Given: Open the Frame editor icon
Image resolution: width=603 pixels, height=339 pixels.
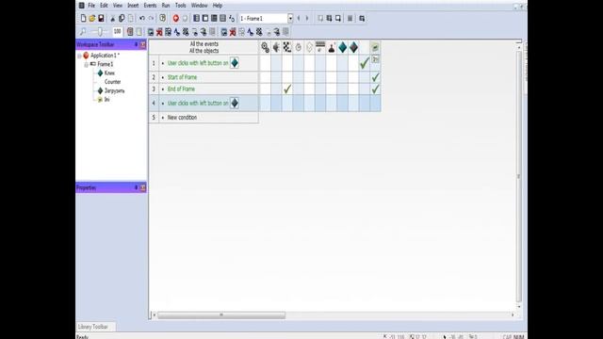Looking at the screenshot, I should click(x=205, y=18).
